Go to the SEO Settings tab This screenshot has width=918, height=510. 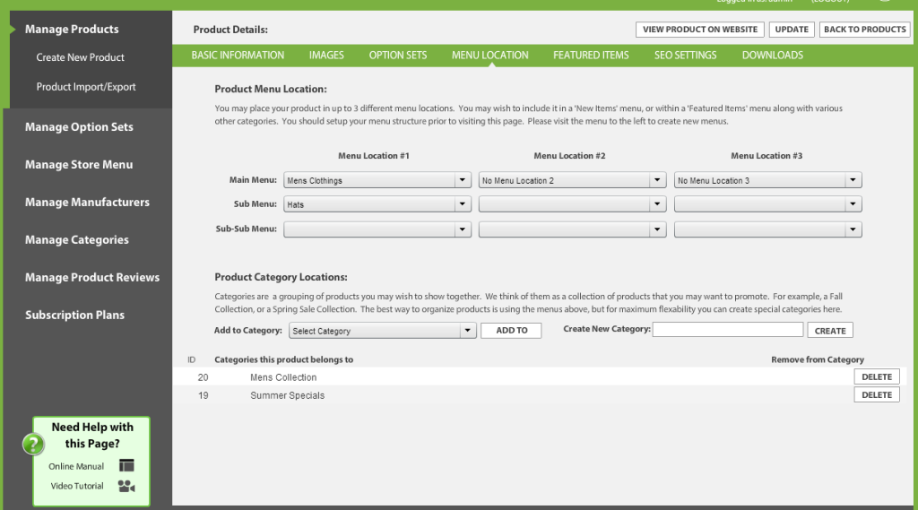click(685, 56)
